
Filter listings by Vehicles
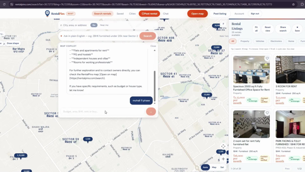(x=260, y=41)
